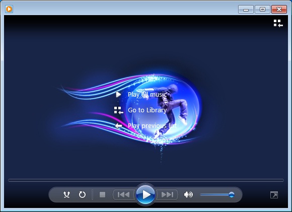Adjust the volume slider
The width and height of the screenshot is (292, 212).
tap(217, 195)
